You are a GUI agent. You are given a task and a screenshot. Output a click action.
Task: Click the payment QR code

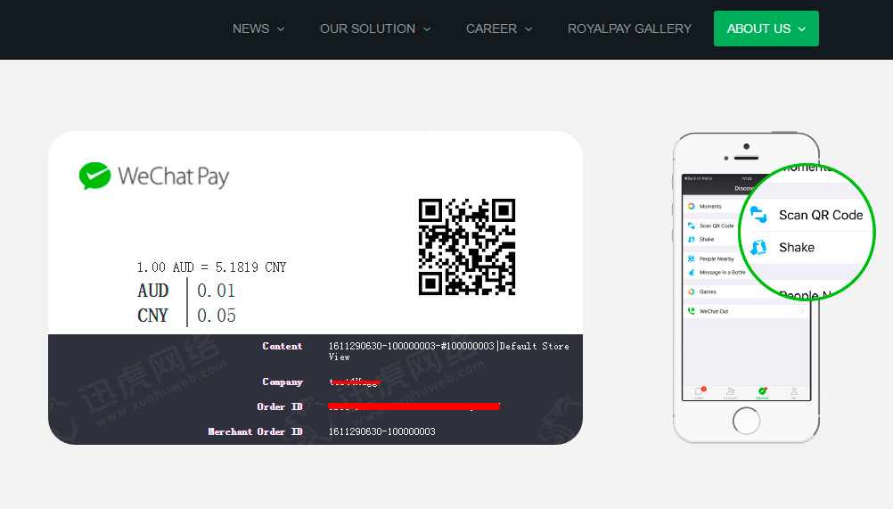[467, 247]
